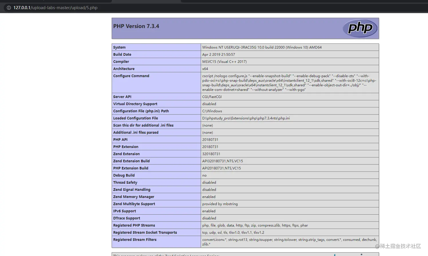Click the "API20180731,NTS,VC15" value
Image resolution: width=428 pixels, height=256 pixels.
(222, 168)
